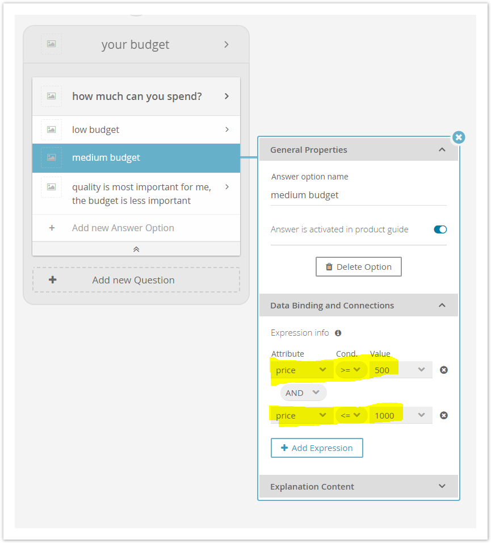Screen dimensions: 491x543
Task: Click image placeholder icon for low budget
Action: pos(51,130)
